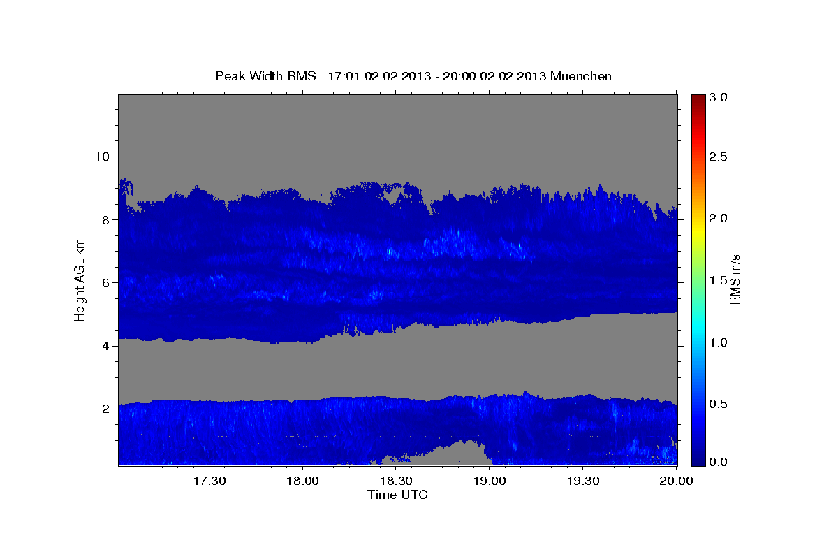This screenshot has width=838, height=559.
Task: Click the 19:00 time tick label
Action: pyautogui.click(x=490, y=481)
